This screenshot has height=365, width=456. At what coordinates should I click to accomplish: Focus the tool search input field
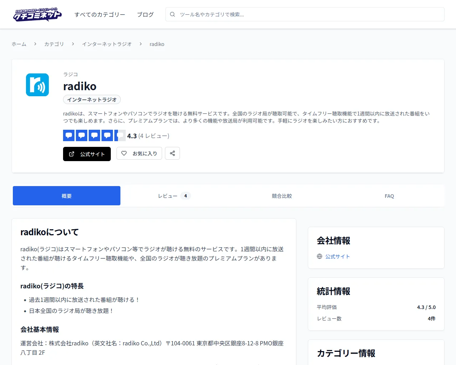click(305, 14)
